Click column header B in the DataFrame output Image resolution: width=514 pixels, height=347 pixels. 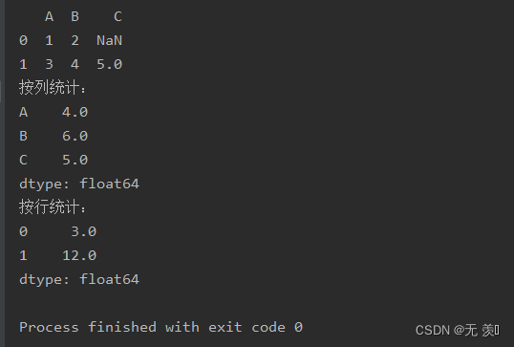click(x=75, y=16)
